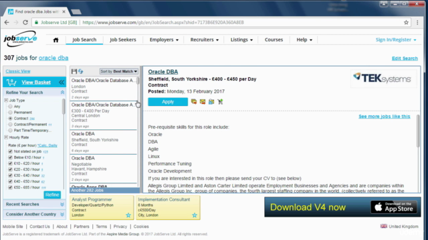Click the email job envelope icon
The image size is (428, 240).
pos(203,101)
